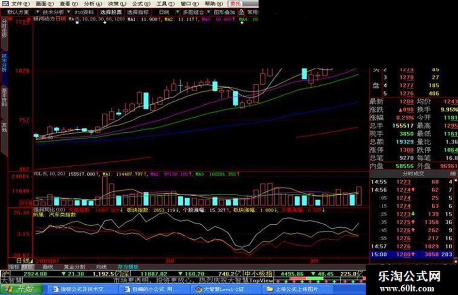Expand the 默认方案 scheme dropdown arrow
Screen dimensions: 458x295
coord(38,12)
